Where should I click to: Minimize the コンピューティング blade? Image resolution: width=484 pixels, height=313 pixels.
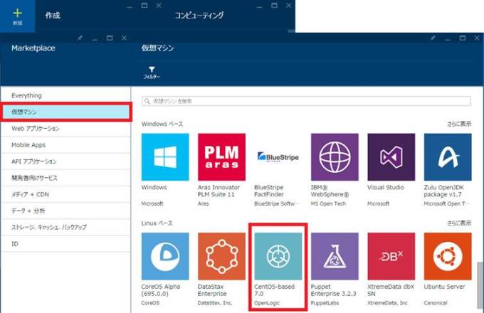tap(260, 6)
